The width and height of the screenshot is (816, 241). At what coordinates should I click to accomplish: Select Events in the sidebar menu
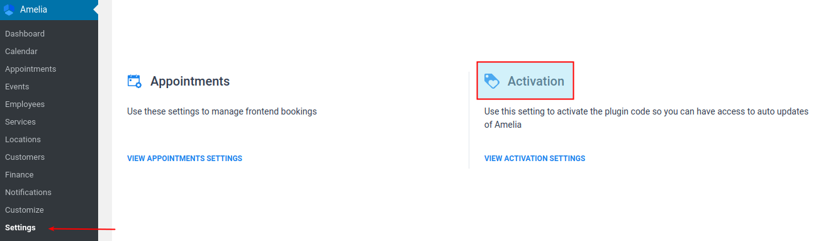[17, 87]
